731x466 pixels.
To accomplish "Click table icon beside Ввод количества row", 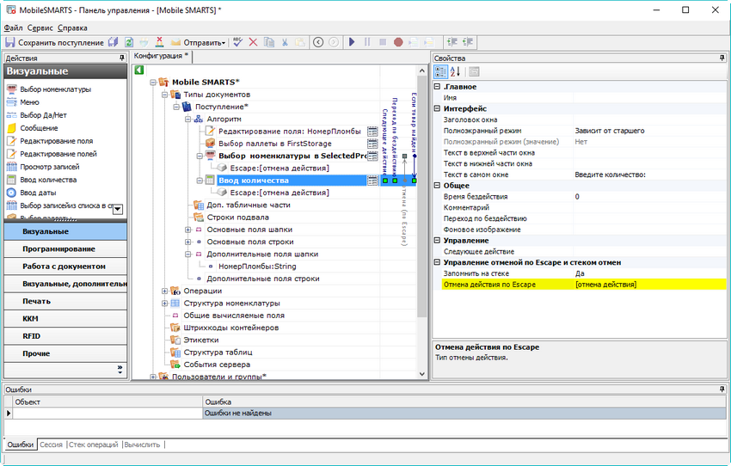I will pos(372,181).
